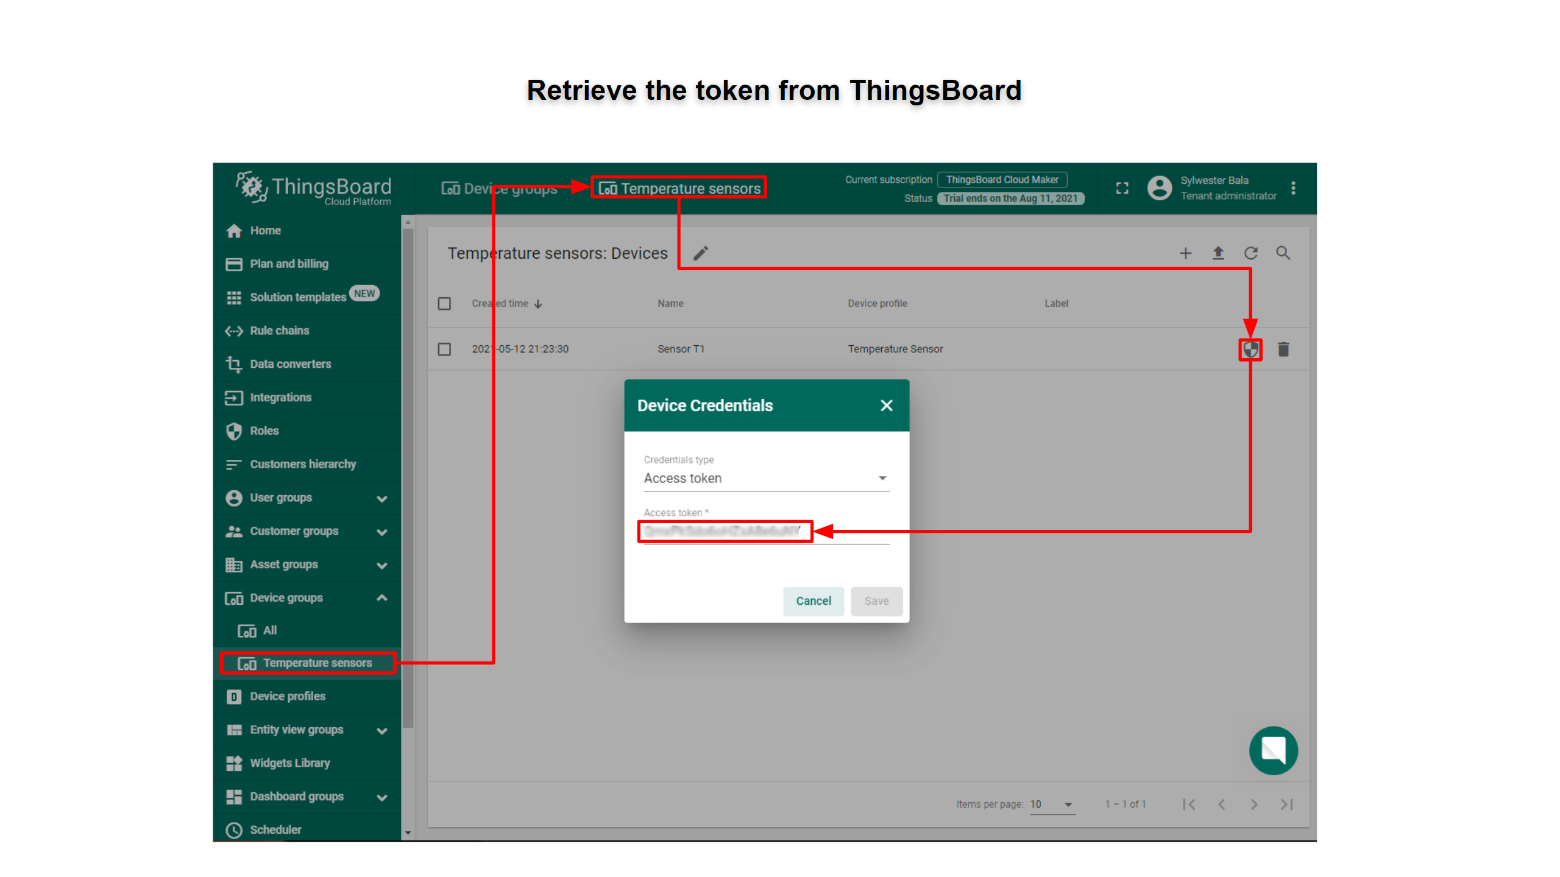
Task: Close the Device Credentials dialog
Action: pos(886,406)
